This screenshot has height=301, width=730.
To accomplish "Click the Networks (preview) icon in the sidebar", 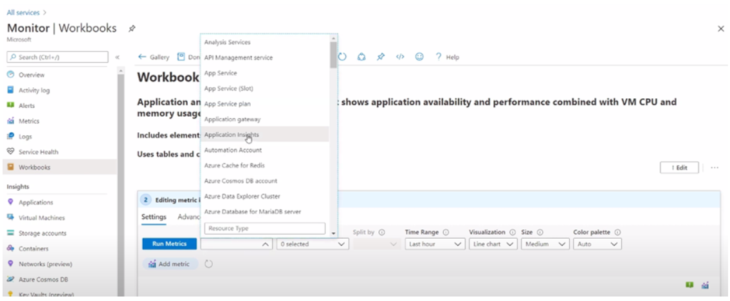I will [11, 264].
